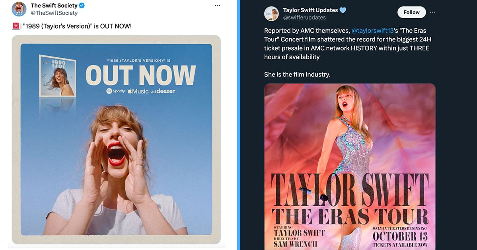Open more options on The Swift Society post
Viewport: 477px width, 250px height.
217,5
